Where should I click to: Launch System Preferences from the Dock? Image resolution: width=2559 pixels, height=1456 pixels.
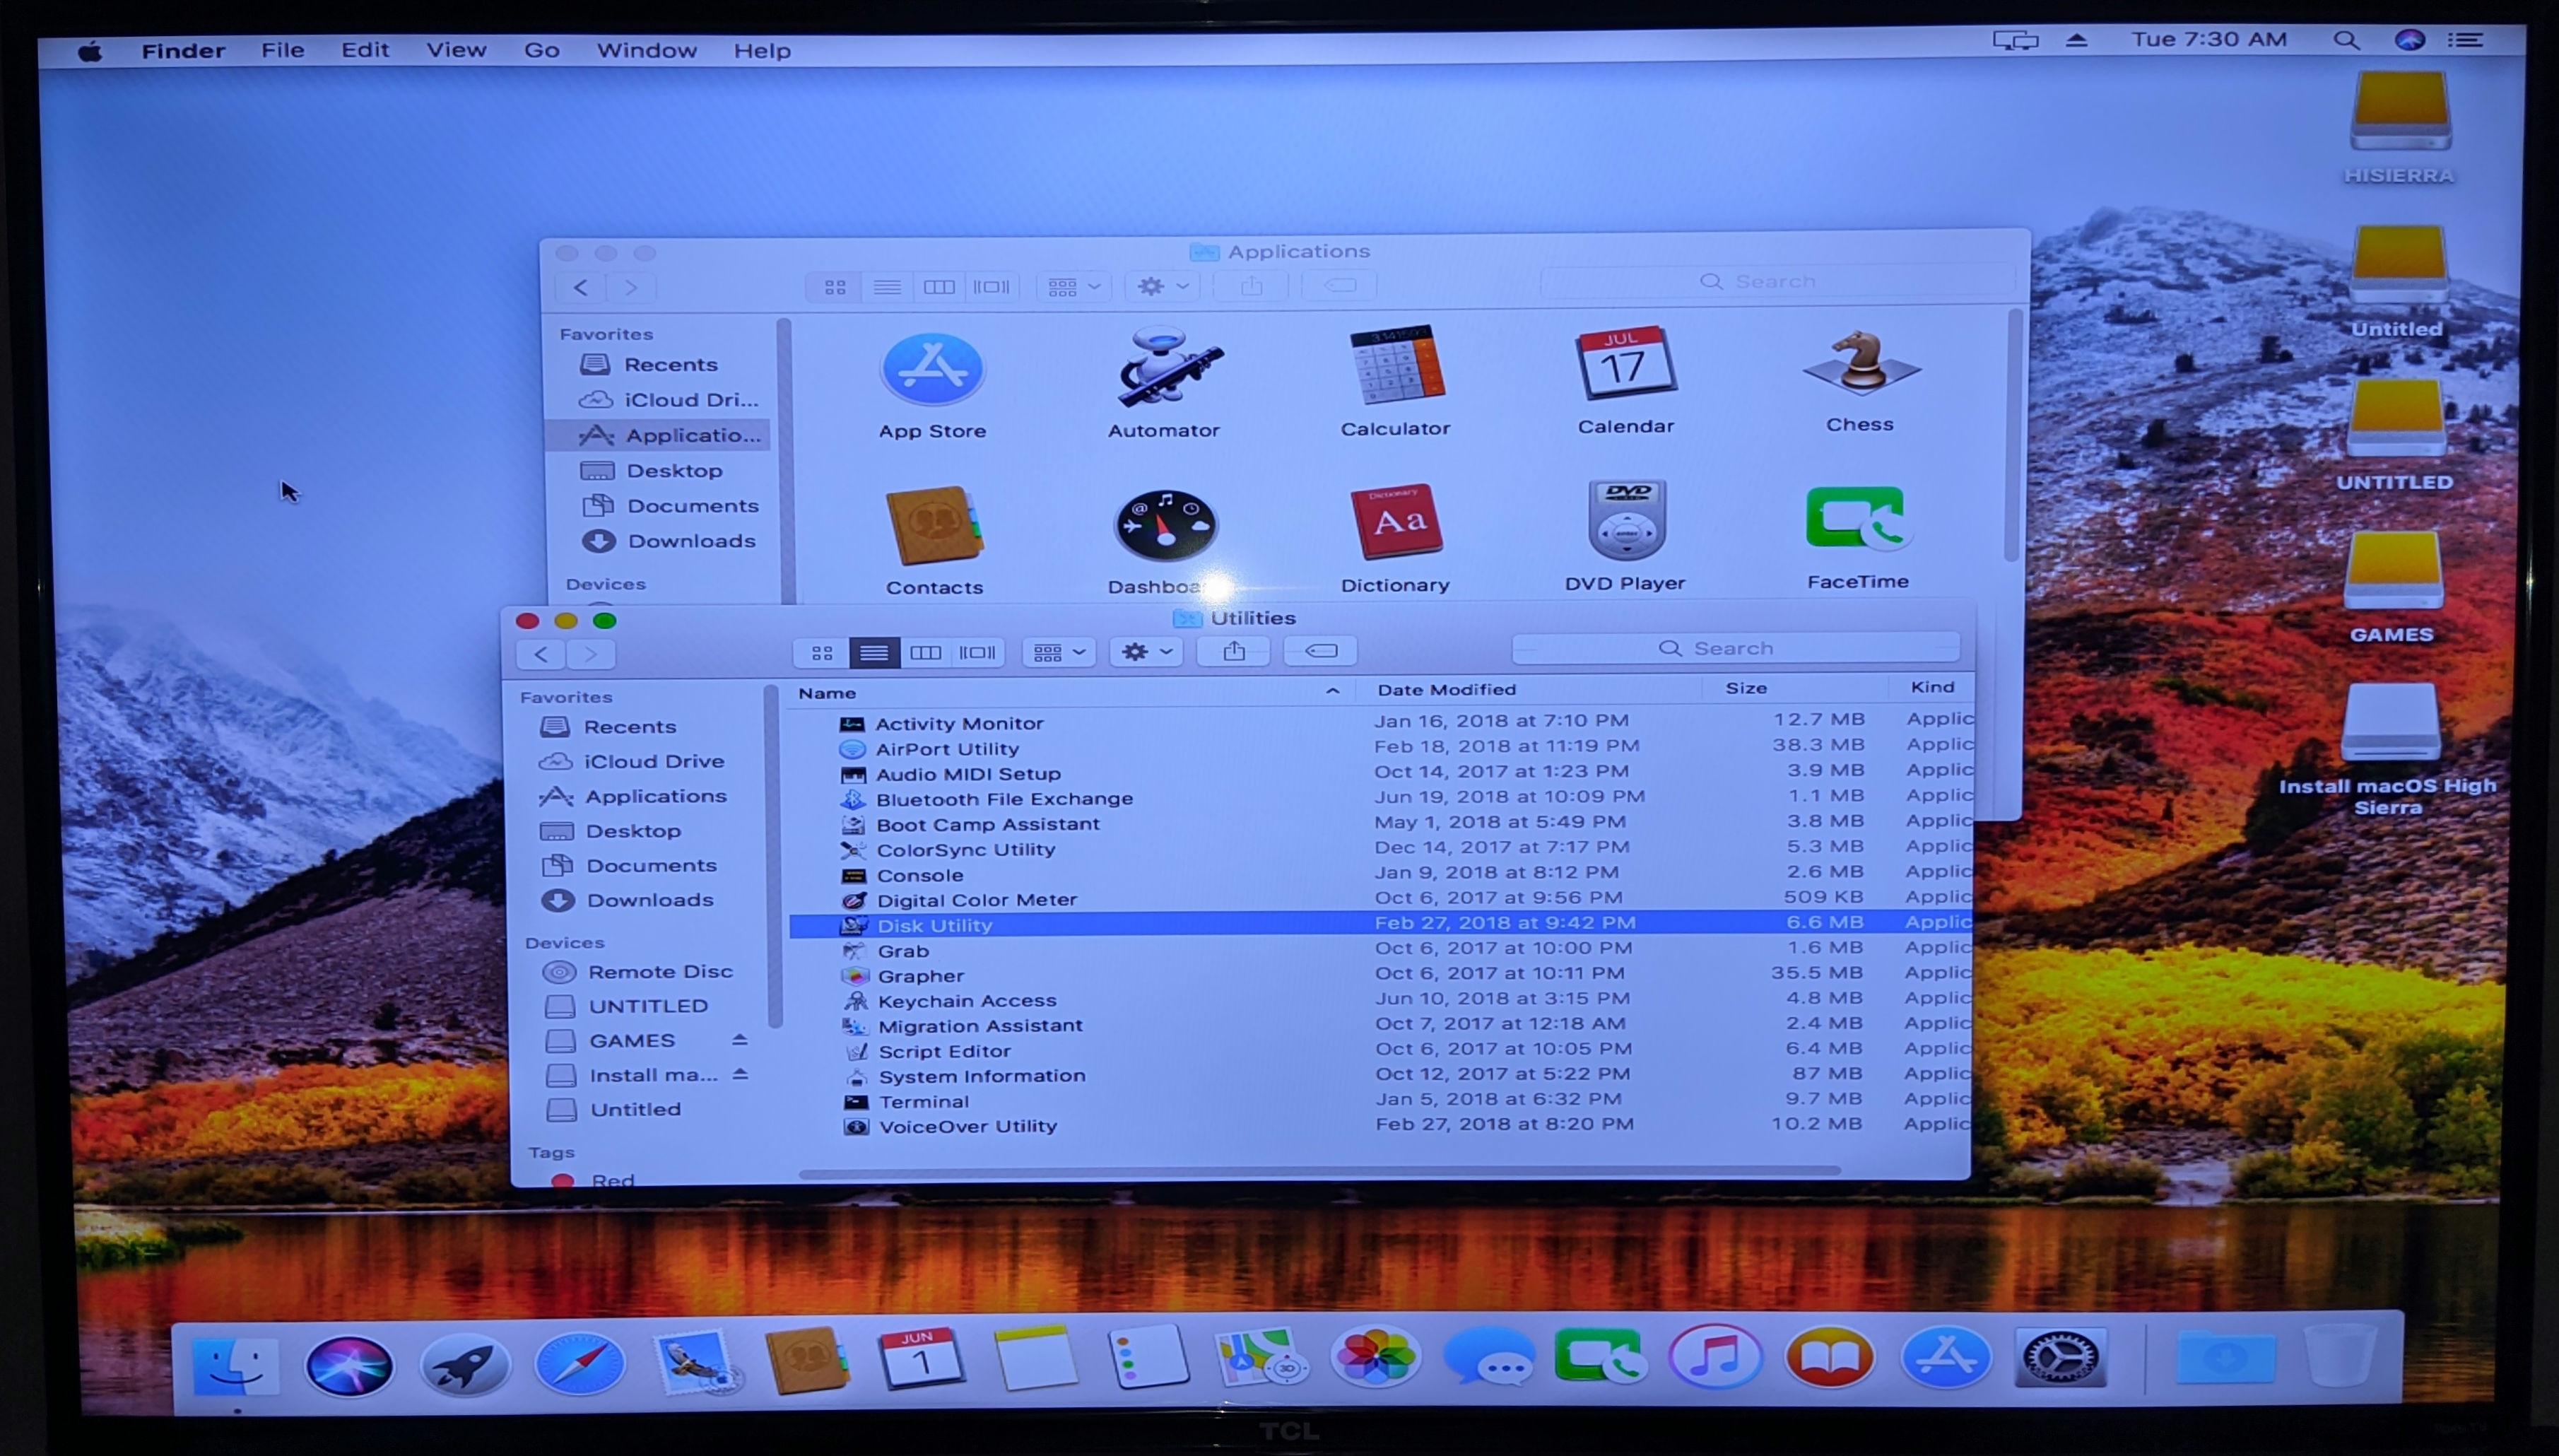pyautogui.click(x=2060, y=1358)
